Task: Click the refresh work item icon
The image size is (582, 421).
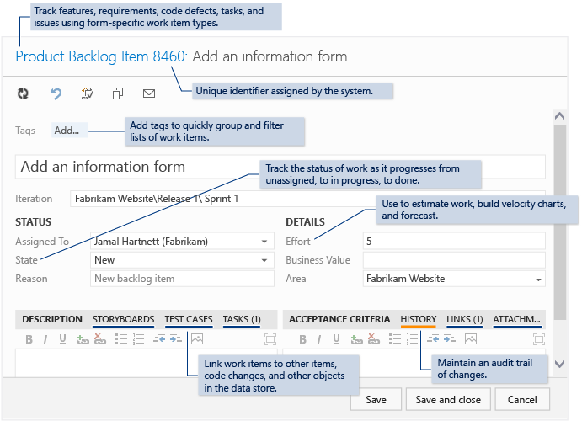Action: click(x=23, y=93)
